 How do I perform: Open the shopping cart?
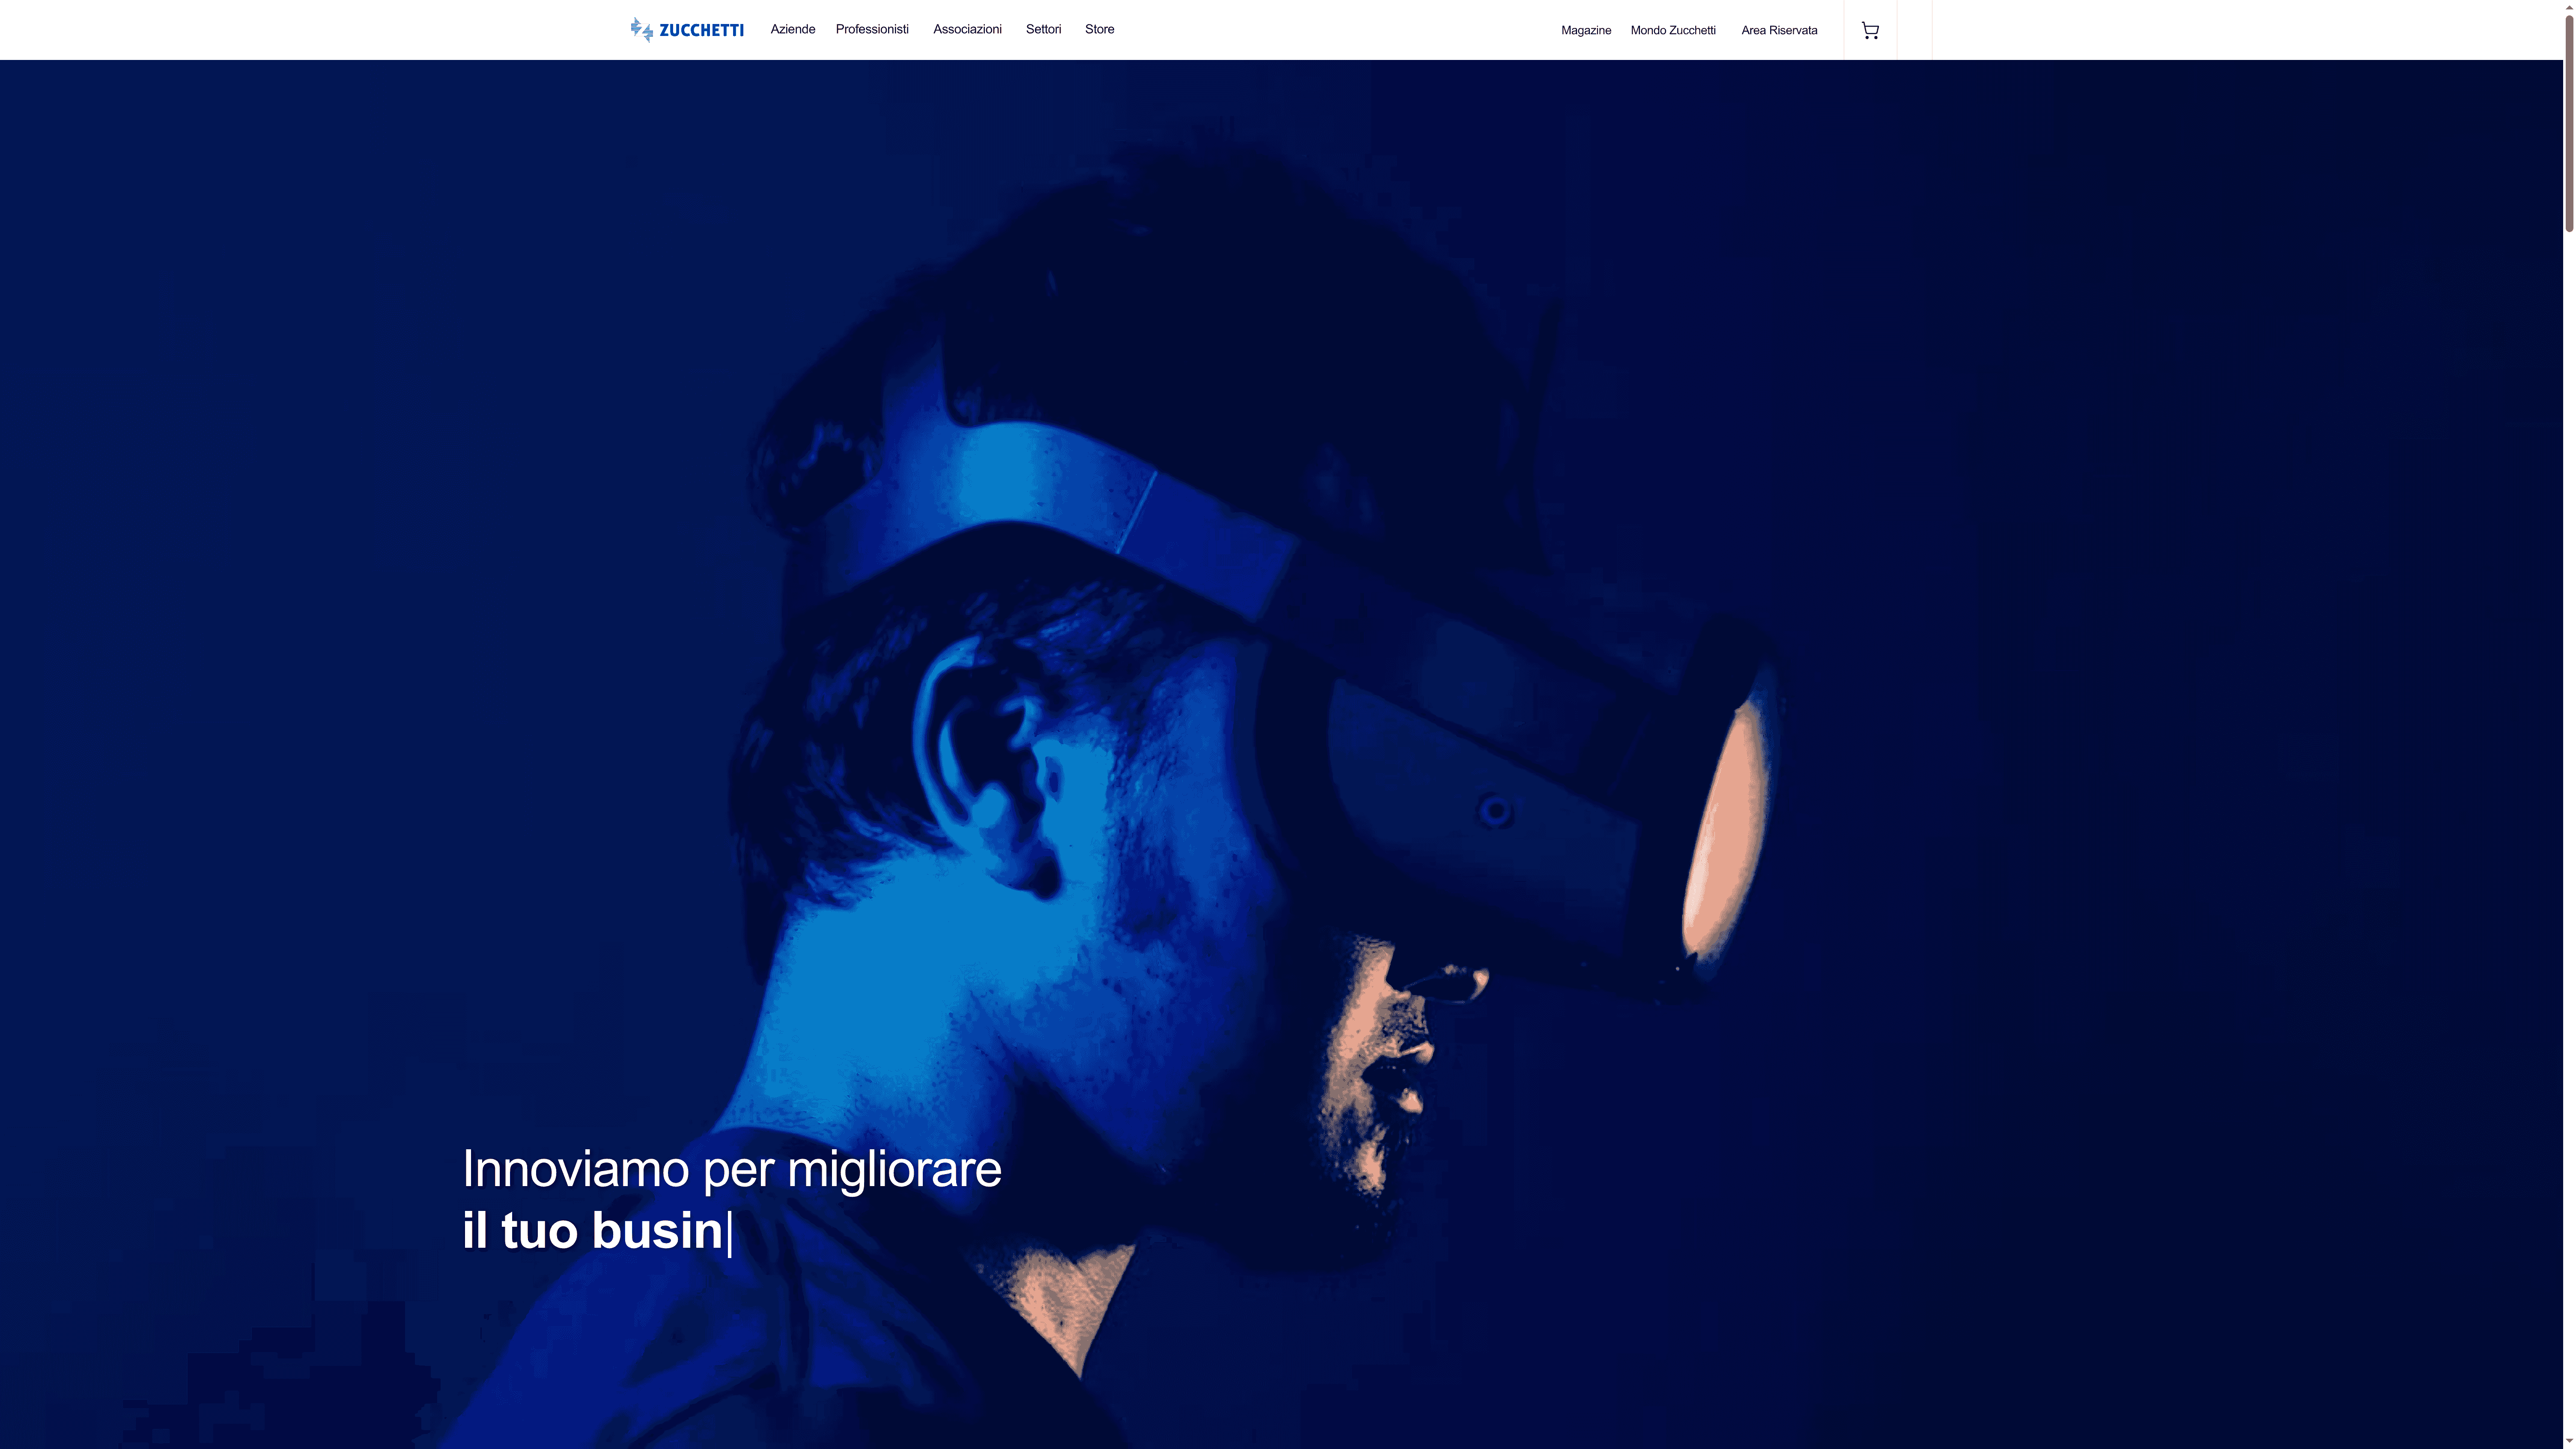1869,30
